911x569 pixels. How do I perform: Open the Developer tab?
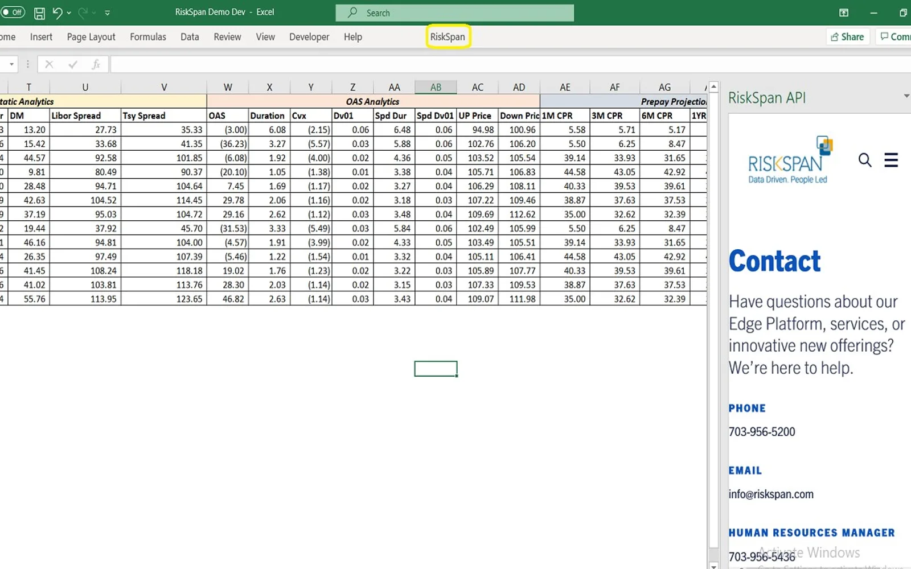tap(309, 37)
